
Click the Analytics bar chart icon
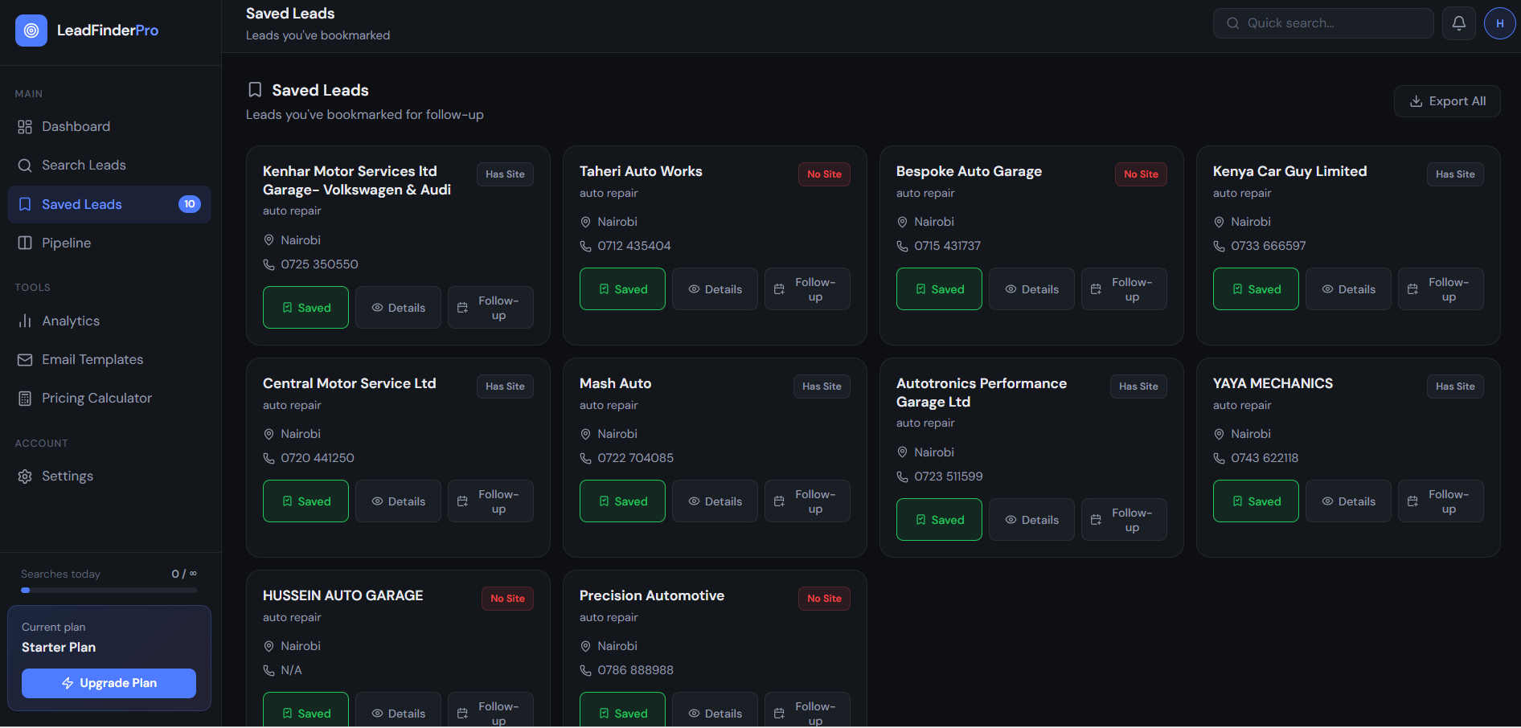pyautogui.click(x=25, y=321)
